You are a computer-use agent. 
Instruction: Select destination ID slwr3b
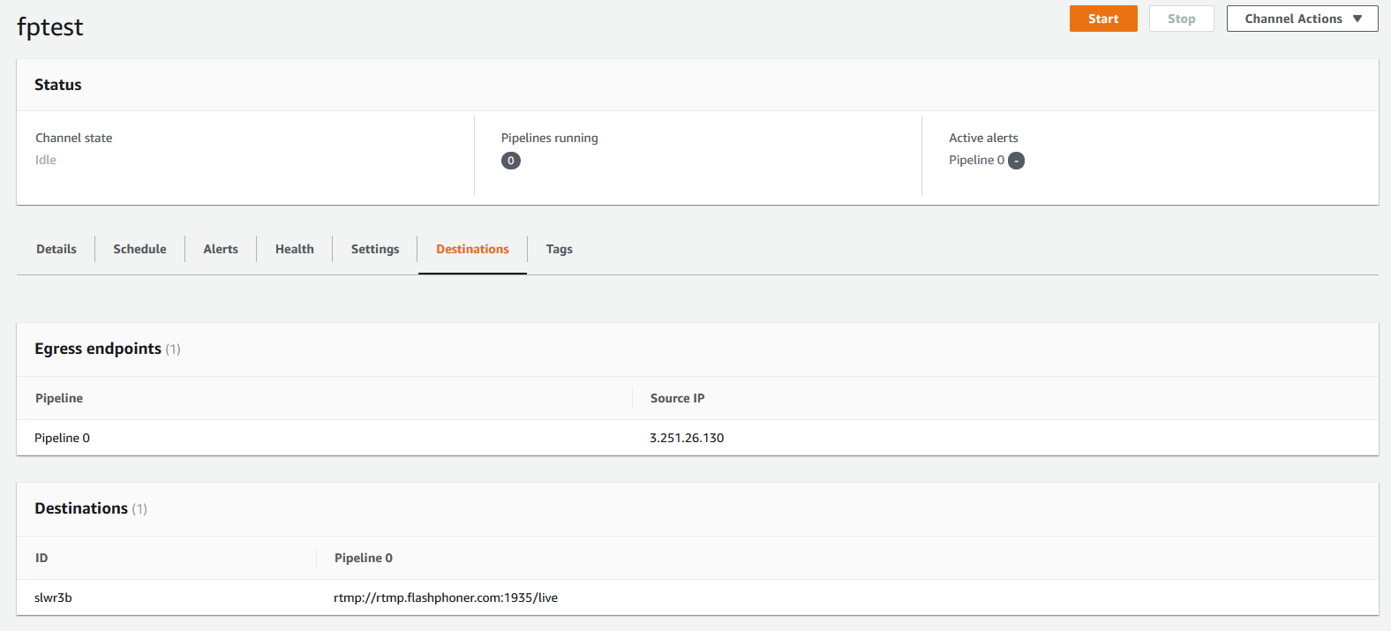pyautogui.click(x=53, y=597)
